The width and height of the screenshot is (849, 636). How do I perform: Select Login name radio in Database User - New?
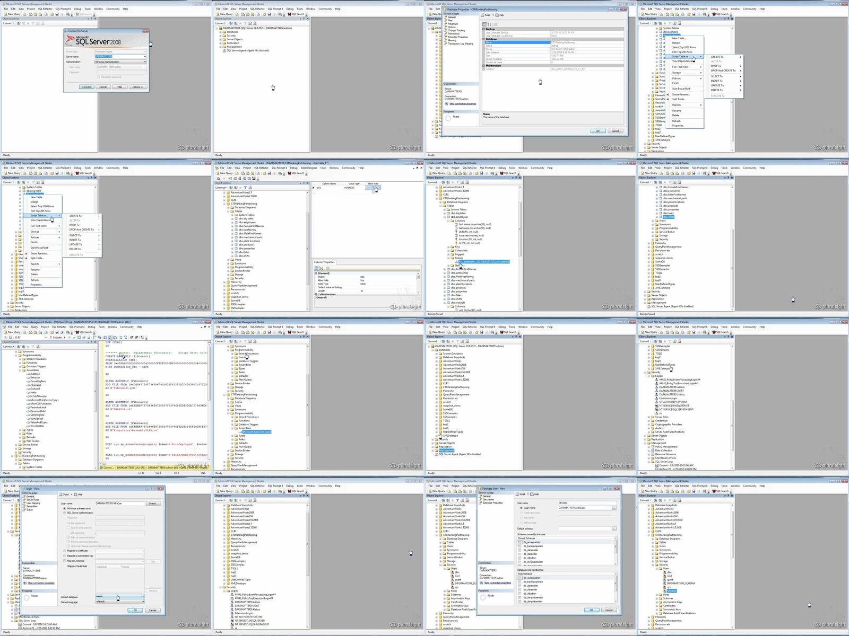point(521,508)
